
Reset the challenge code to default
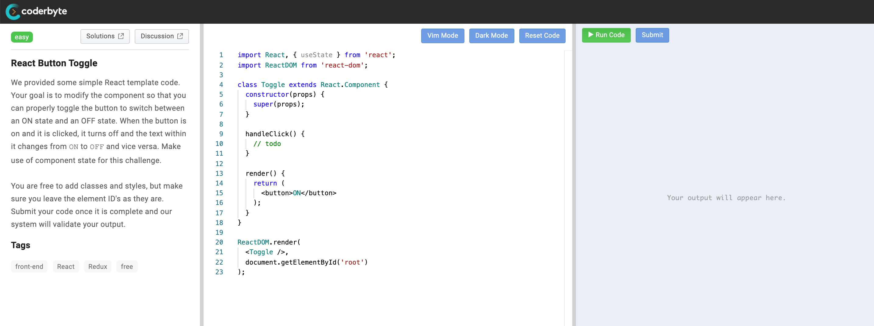pyautogui.click(x=542, y=36)
